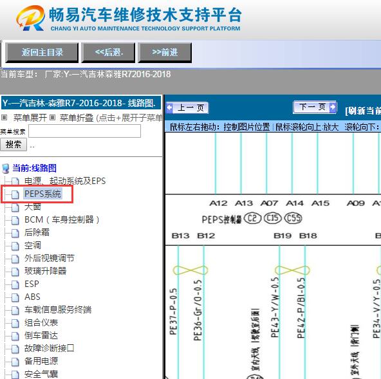This screenshot has width=381, height=379.
Task: Expand all menus via 菜单展开
Action: click(30, 118)
